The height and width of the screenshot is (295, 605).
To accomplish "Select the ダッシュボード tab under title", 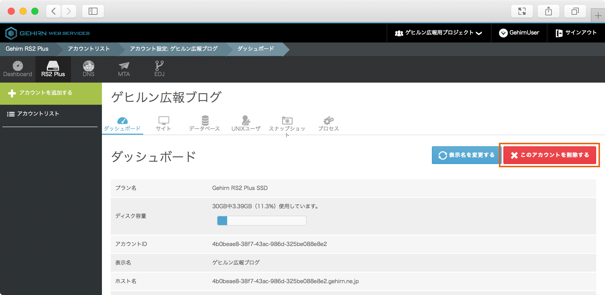I will tap(122, 124).
